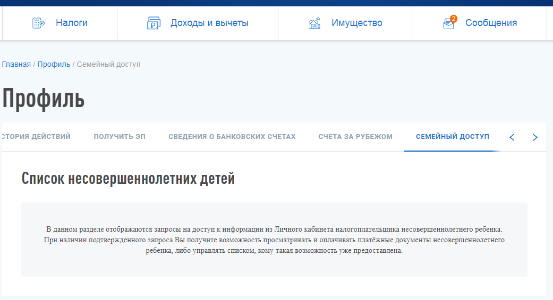Click the Семейный доступ breadcrumb text
The image size is (553, 300).
[108, 64]
